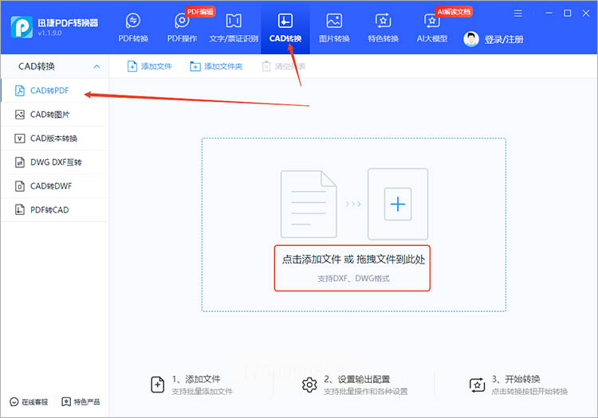The image size is (598, 418).
Task: Click the 登录/注册 link
Action: click(x=504, y=39)
